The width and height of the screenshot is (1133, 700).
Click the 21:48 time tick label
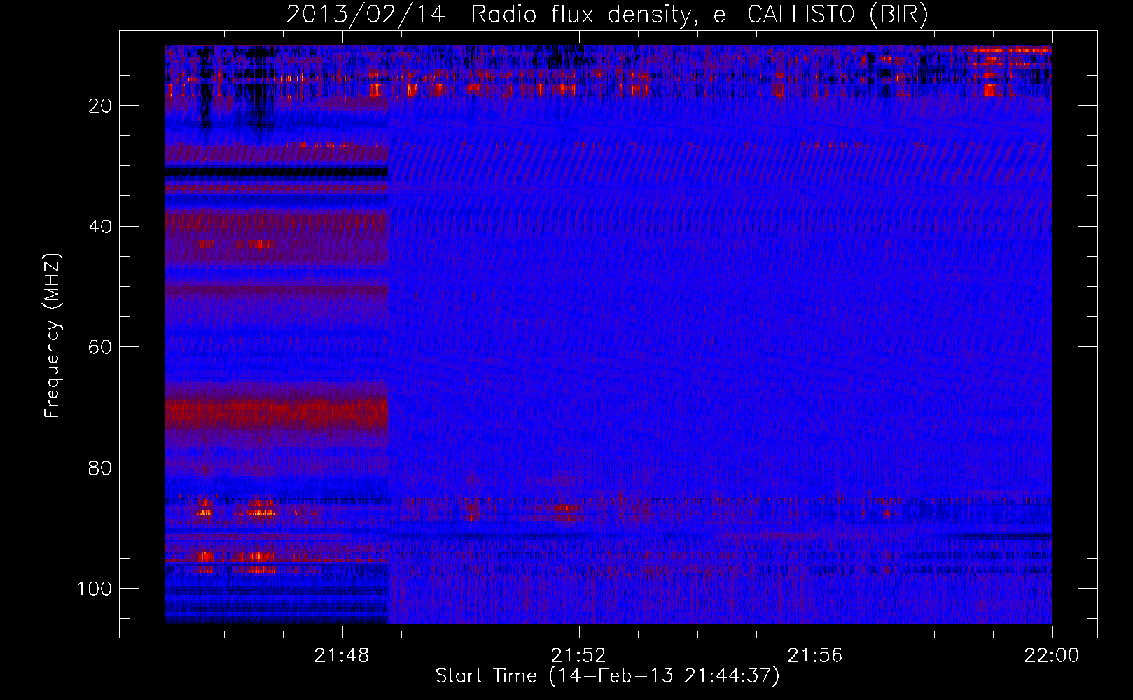coord(342,656)
